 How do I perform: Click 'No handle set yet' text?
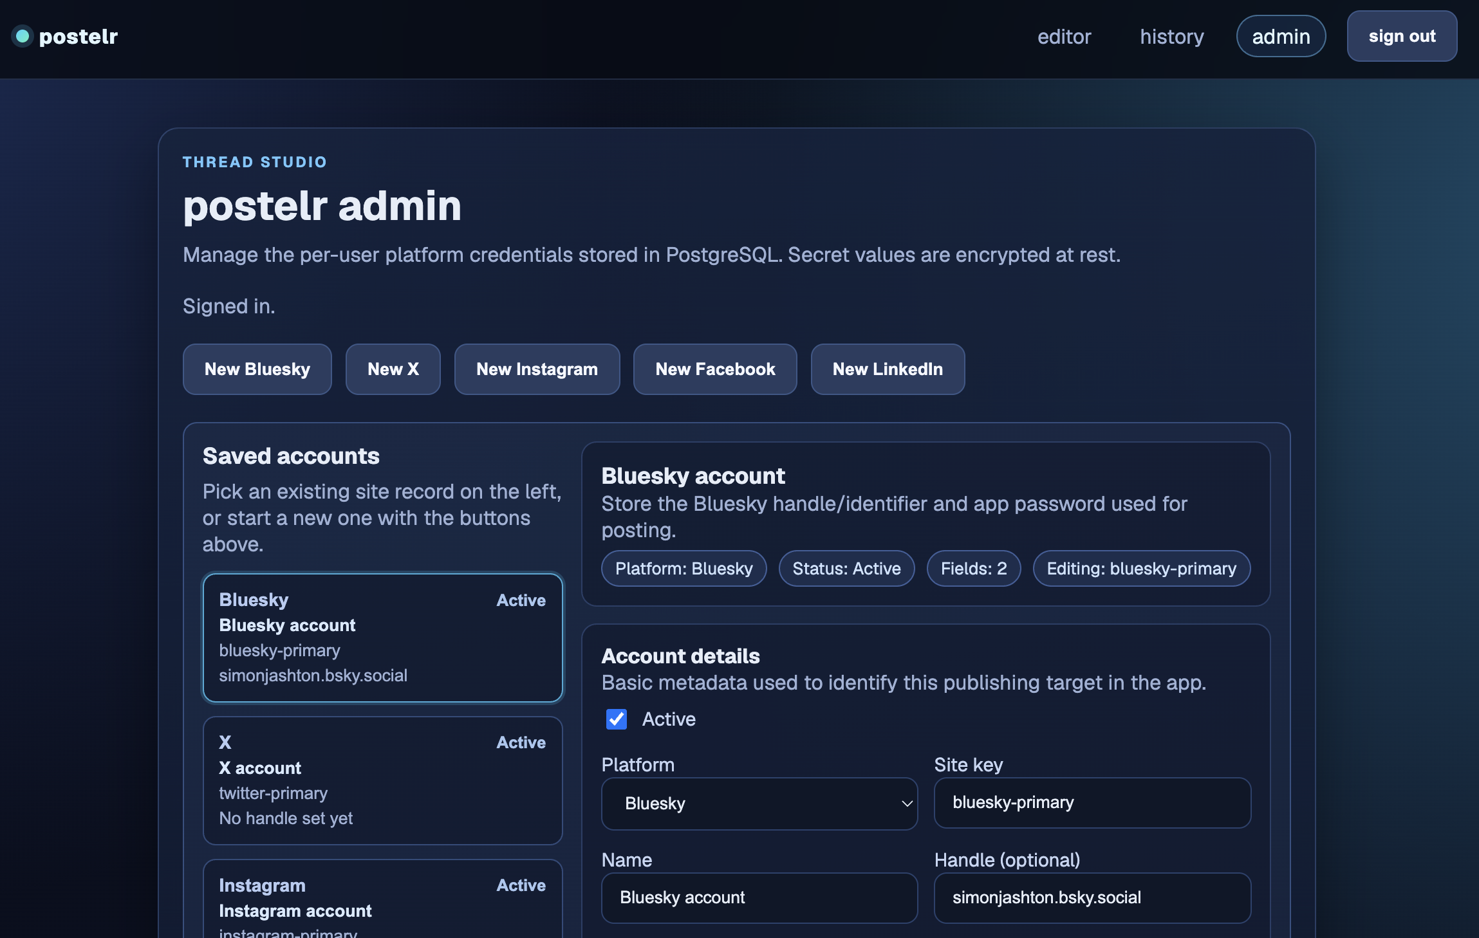tap(286, 818)
